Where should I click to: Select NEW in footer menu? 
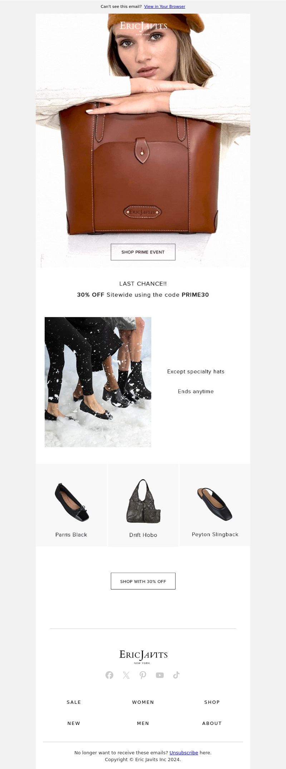pos(74,723)
